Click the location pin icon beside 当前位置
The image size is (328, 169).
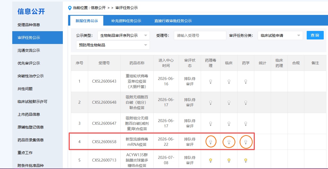[70, 8]
